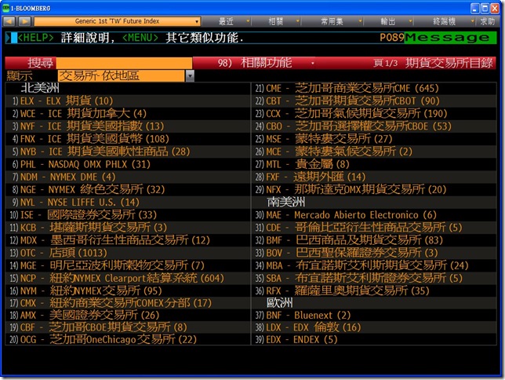
Task: Click the 求助 menu item
Action: (x=488, y=21)
